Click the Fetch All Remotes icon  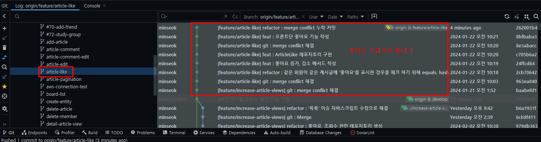4,77
